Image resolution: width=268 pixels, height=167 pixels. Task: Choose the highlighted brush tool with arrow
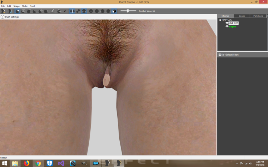(x=18, y=11)
